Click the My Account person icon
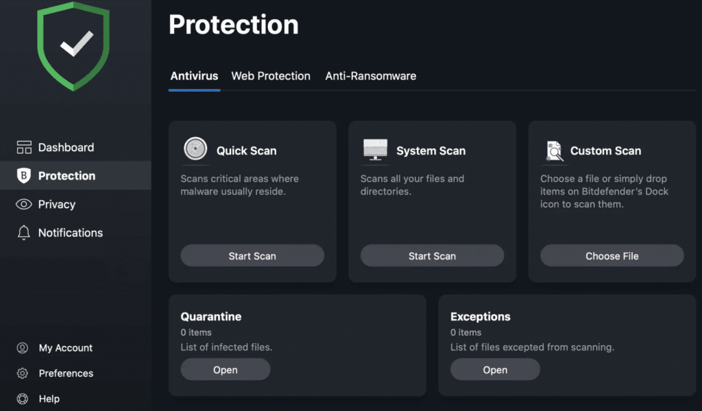Image resolution: width=702 pixels, height=411 pixels. [x=23, y=347]
